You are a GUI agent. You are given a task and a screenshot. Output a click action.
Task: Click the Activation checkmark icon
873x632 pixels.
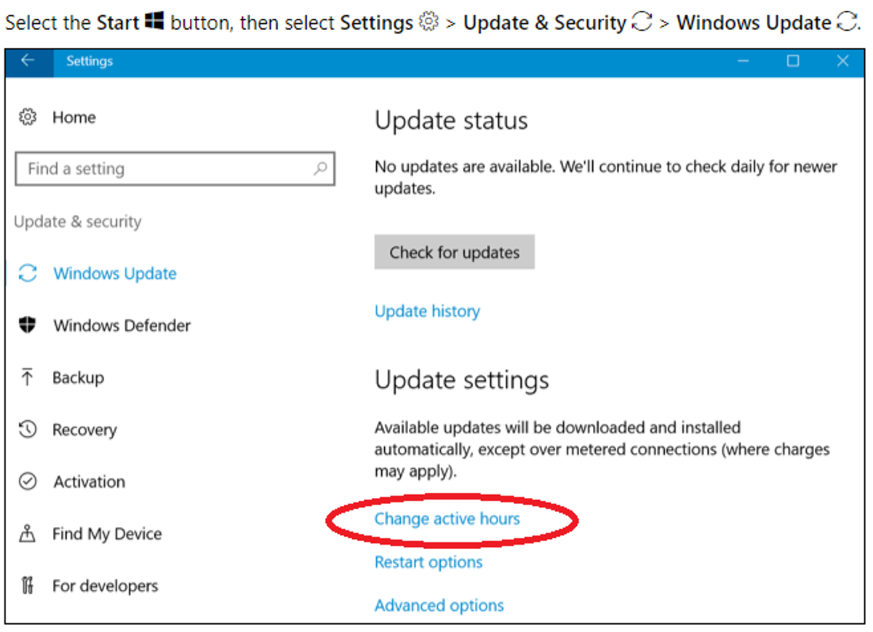28,481
